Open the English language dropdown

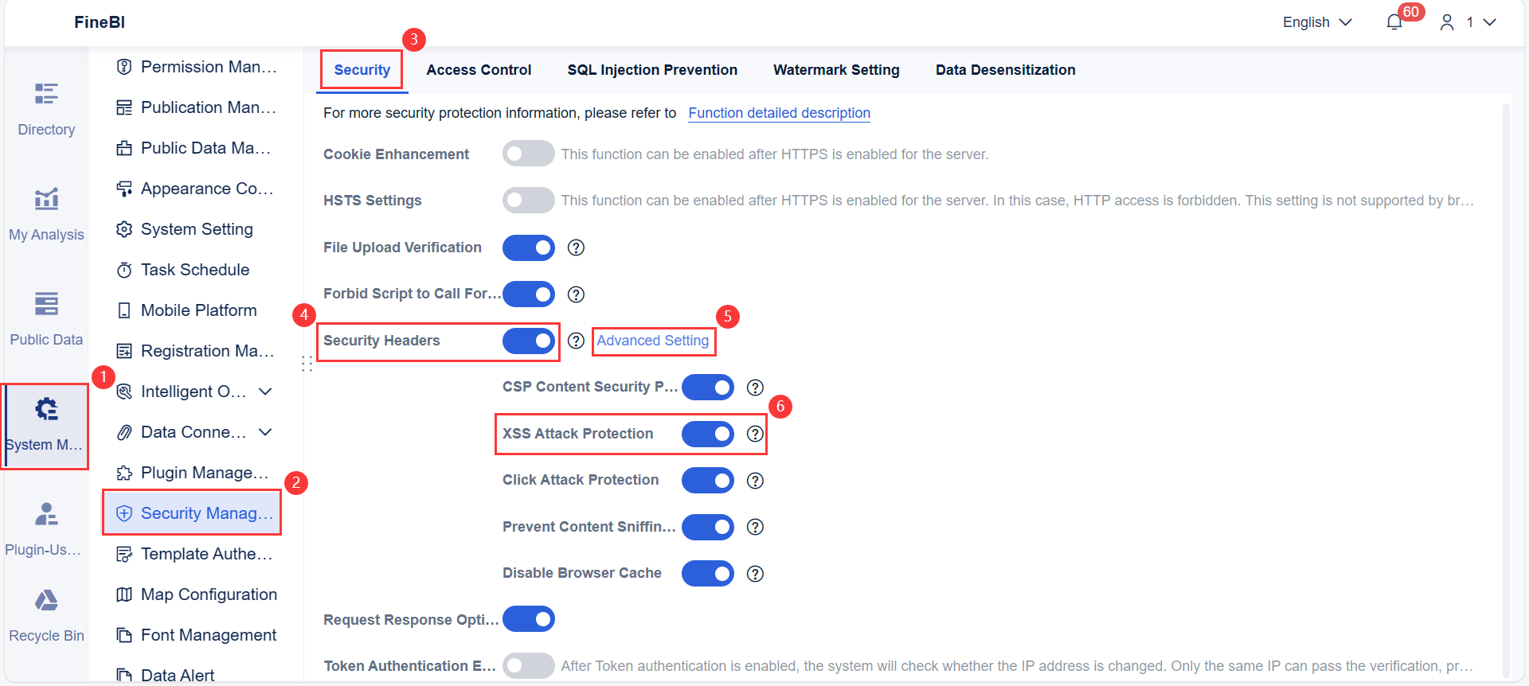(x=1316, y=21)
